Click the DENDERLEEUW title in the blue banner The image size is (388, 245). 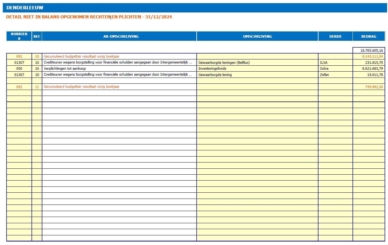25,8
